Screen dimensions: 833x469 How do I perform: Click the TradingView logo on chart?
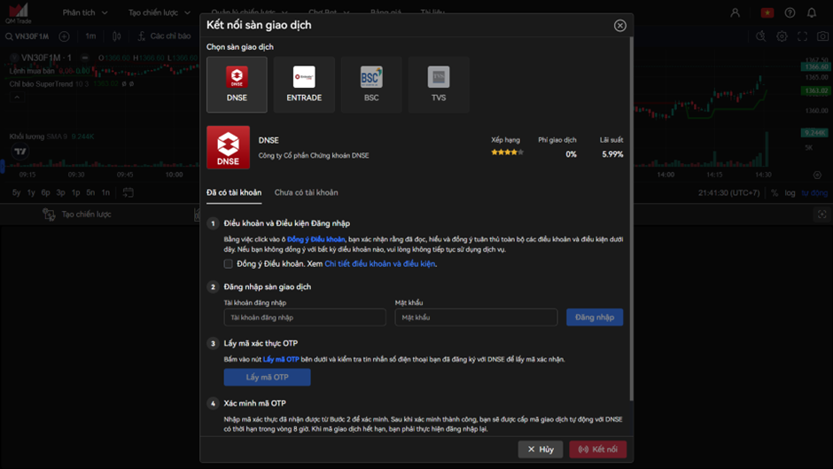[x=20, y=152]
